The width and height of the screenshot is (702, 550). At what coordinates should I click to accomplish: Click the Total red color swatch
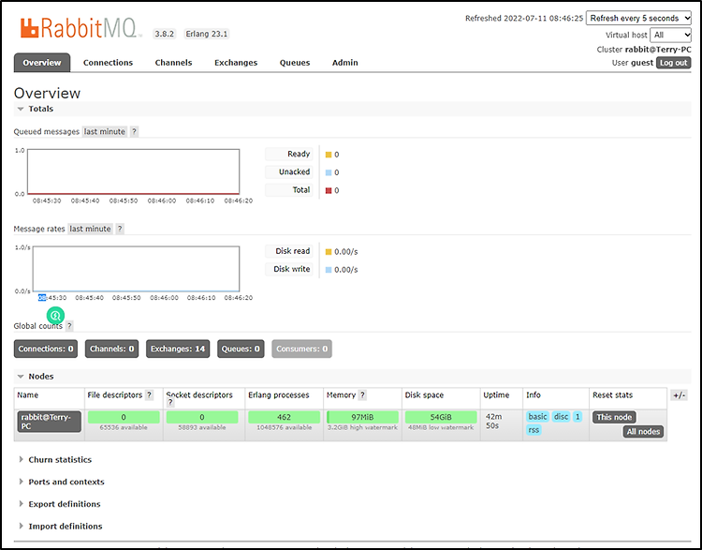pos(329,190)
